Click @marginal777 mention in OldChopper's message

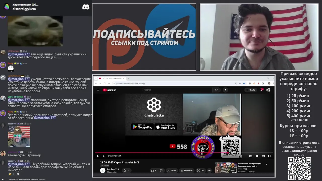click(19, 54)
